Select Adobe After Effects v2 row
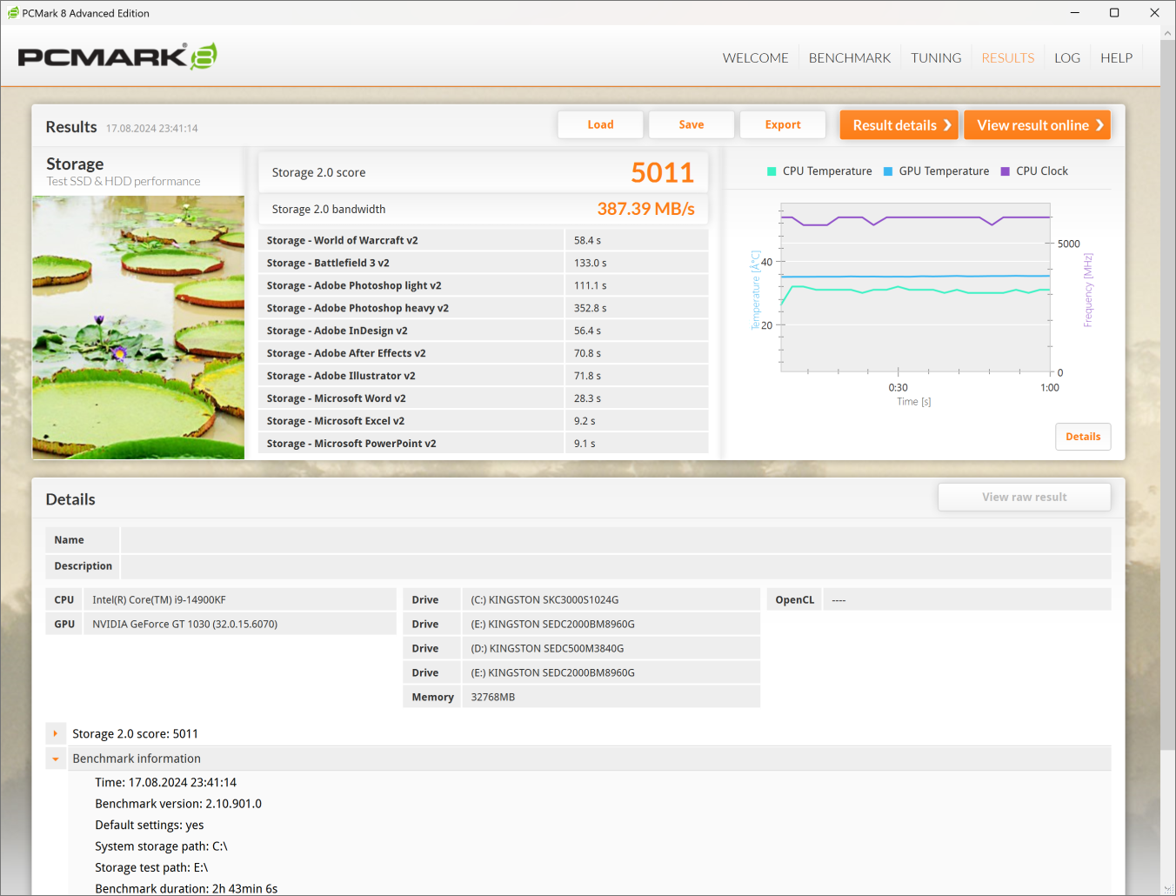 tap(483, 353)
